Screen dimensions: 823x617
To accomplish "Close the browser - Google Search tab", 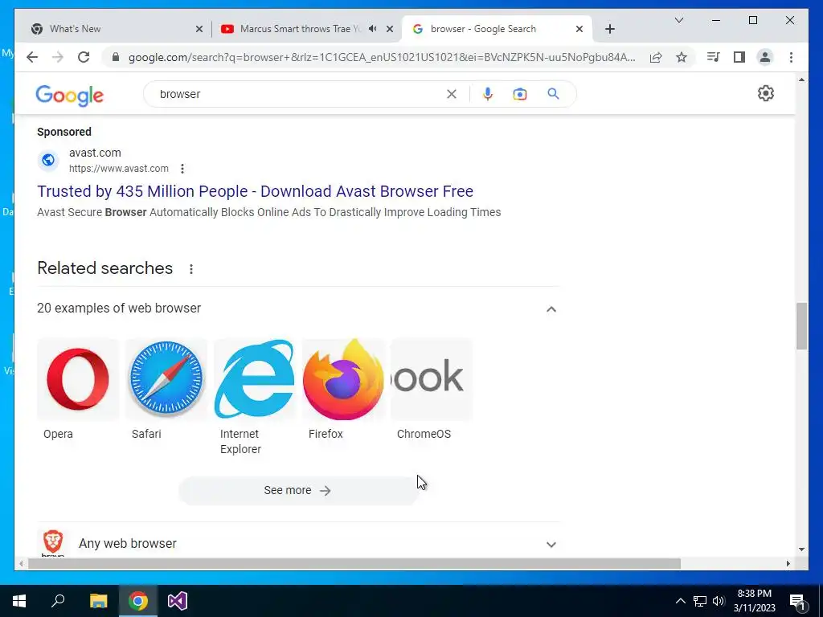I will pos(579,29).
